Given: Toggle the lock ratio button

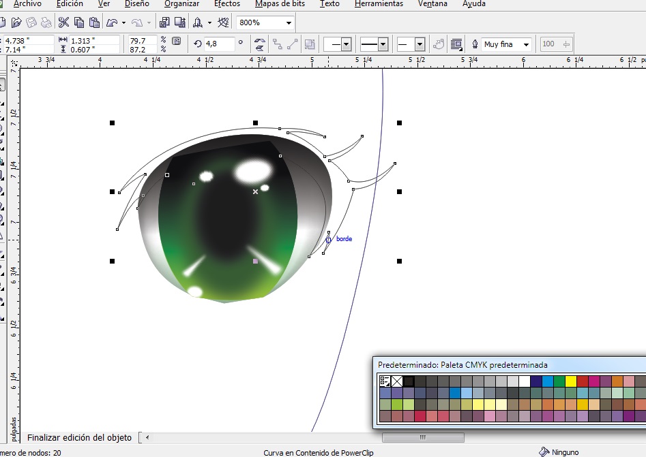Looking at the screenshot, I should pos(177,41).
